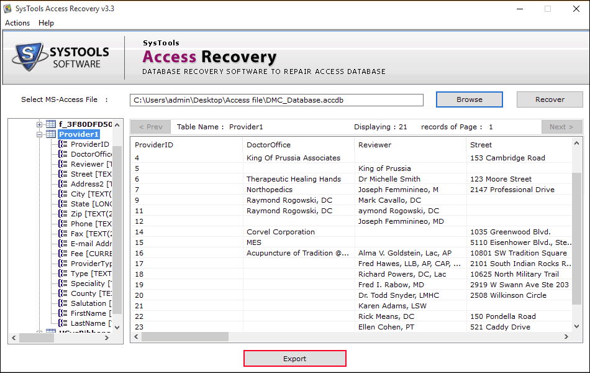The width and height of the screenshot is (590, 373).
Task: Click the Export button
Action: point(294,359)
